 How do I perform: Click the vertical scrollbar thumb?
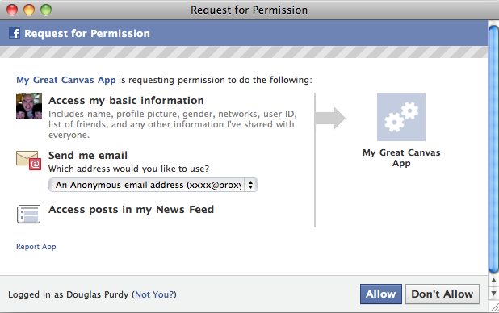point(493,149)
